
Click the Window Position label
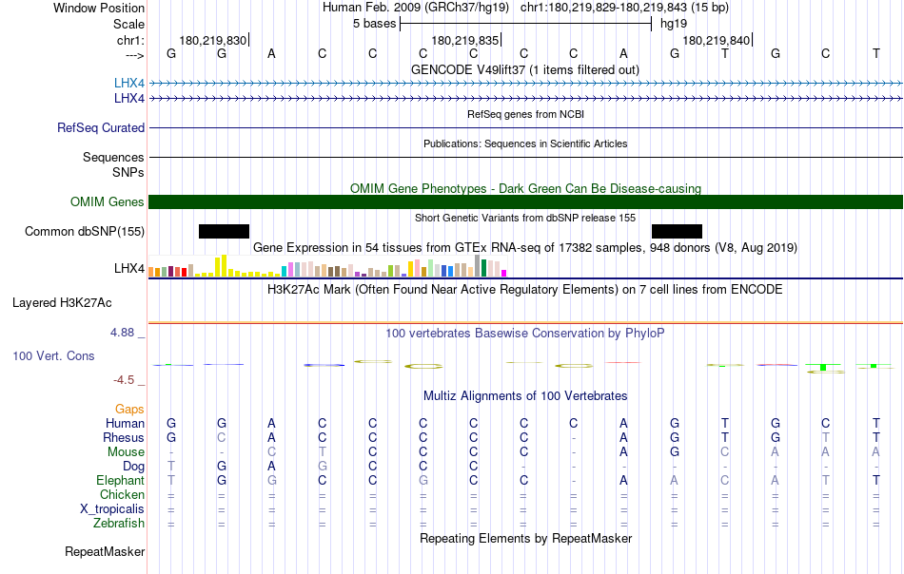pyautogui.click(x=99, y=8)
